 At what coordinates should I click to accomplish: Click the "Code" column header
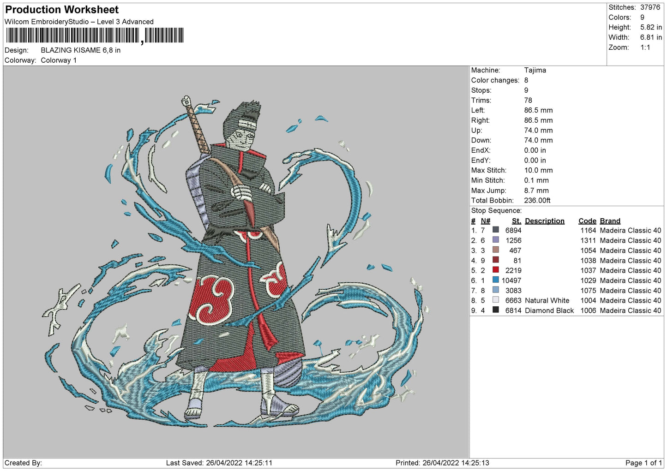pos(588,221)
